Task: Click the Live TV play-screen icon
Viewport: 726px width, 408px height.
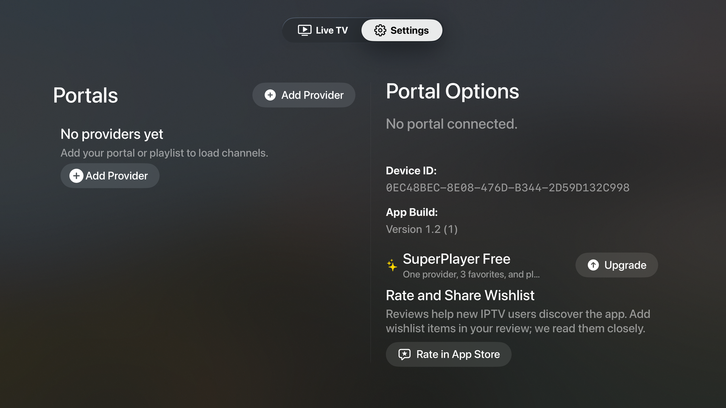Action: click(304, 30)
